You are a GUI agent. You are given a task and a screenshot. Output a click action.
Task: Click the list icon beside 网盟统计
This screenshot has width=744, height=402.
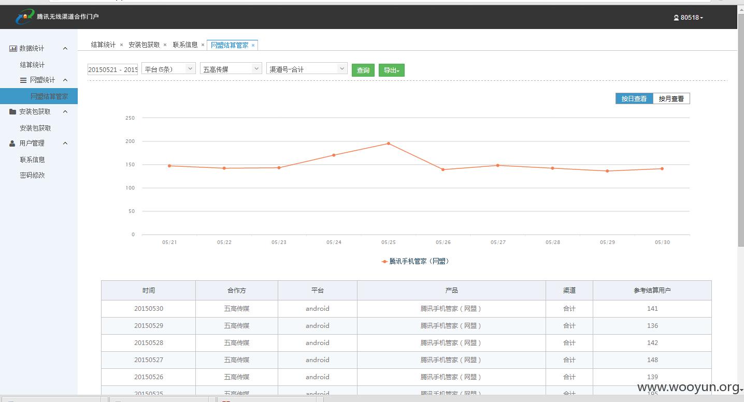[x=23, y=80]
